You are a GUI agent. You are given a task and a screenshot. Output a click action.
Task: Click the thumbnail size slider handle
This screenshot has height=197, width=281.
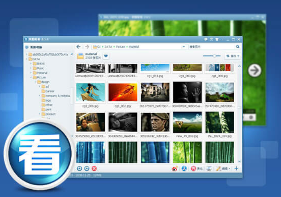click(x=214, y=56)
